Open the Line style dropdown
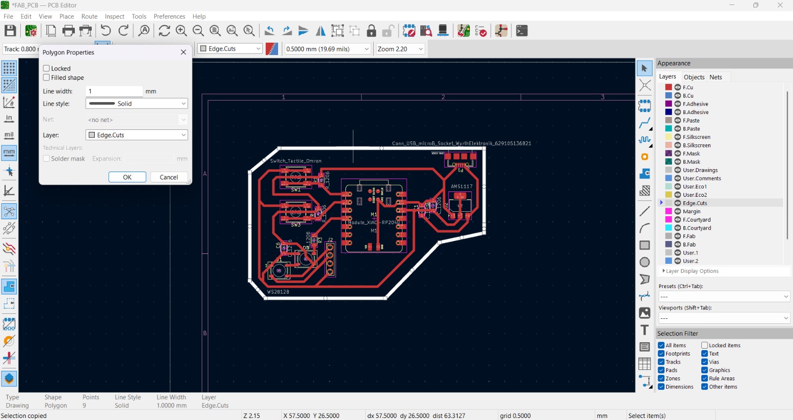793x420 pixels. click(137, 104)
